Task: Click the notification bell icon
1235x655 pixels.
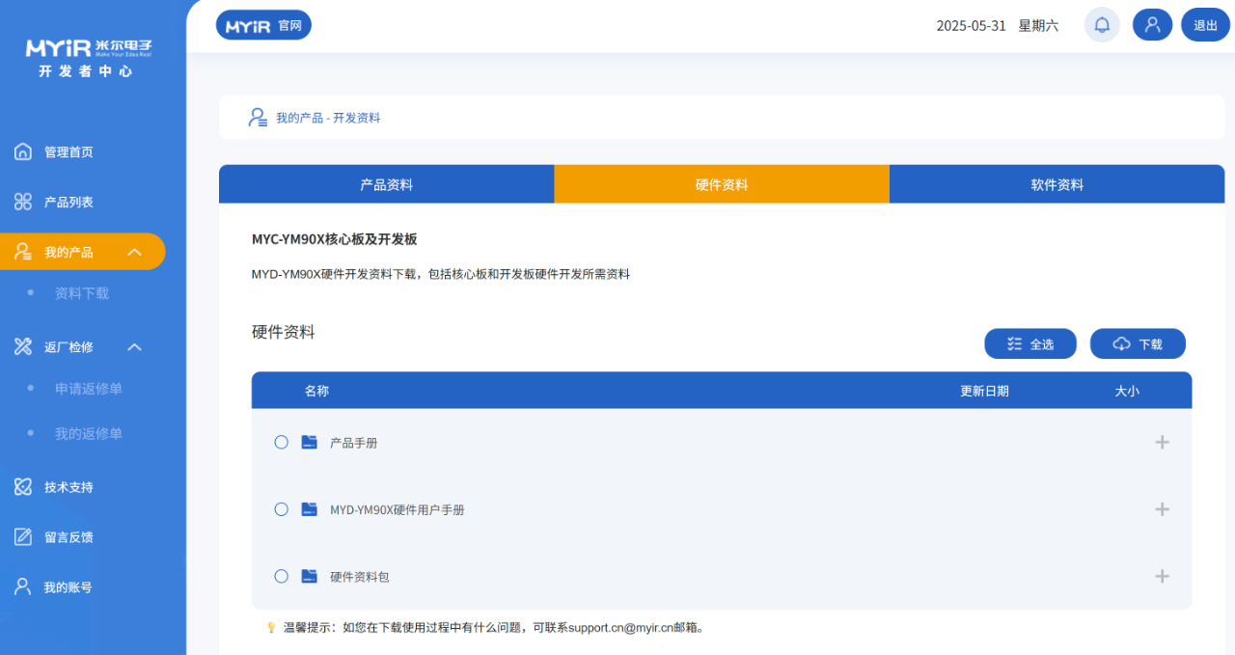Action: pyautogui.click(x=1102, y=25)
